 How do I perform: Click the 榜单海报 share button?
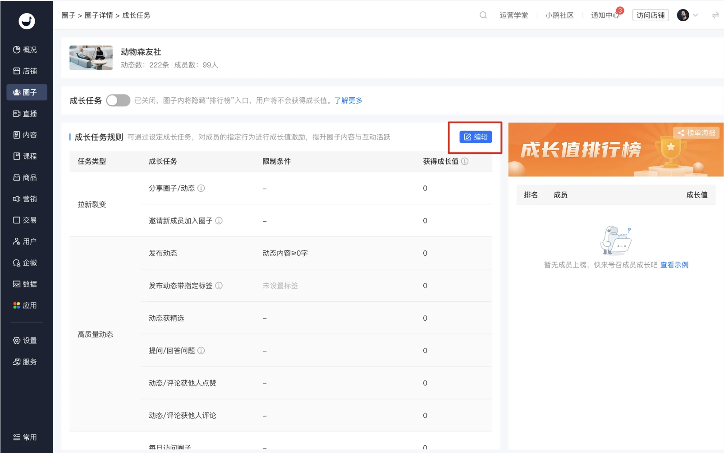(x=697, y=133)
